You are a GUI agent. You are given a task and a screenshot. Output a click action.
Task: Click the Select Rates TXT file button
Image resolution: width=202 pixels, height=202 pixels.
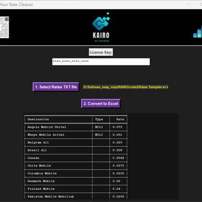56,87
